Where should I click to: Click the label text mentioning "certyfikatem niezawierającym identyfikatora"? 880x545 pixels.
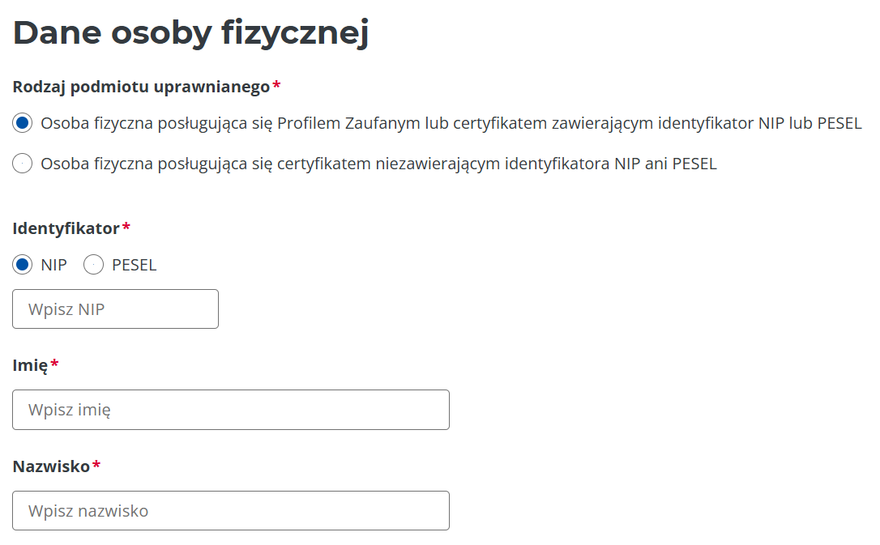point(378,164)
